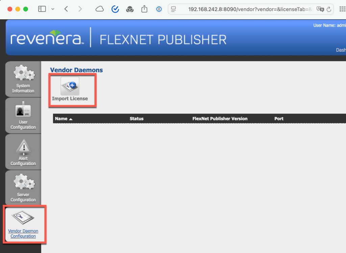This screenshot has width=346, height=253.
Task: Click the Share icon in Safari toolbar
Action: click(x=144, y=9)
